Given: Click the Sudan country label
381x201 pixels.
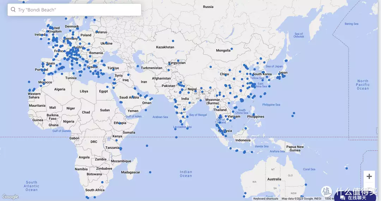Looking at the screenshot, I should pos(105,110).
